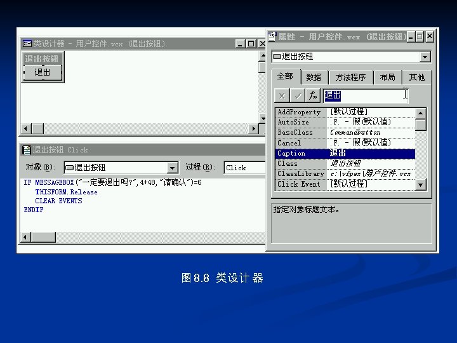Select the BaseClass property row

tap(345, 133)
